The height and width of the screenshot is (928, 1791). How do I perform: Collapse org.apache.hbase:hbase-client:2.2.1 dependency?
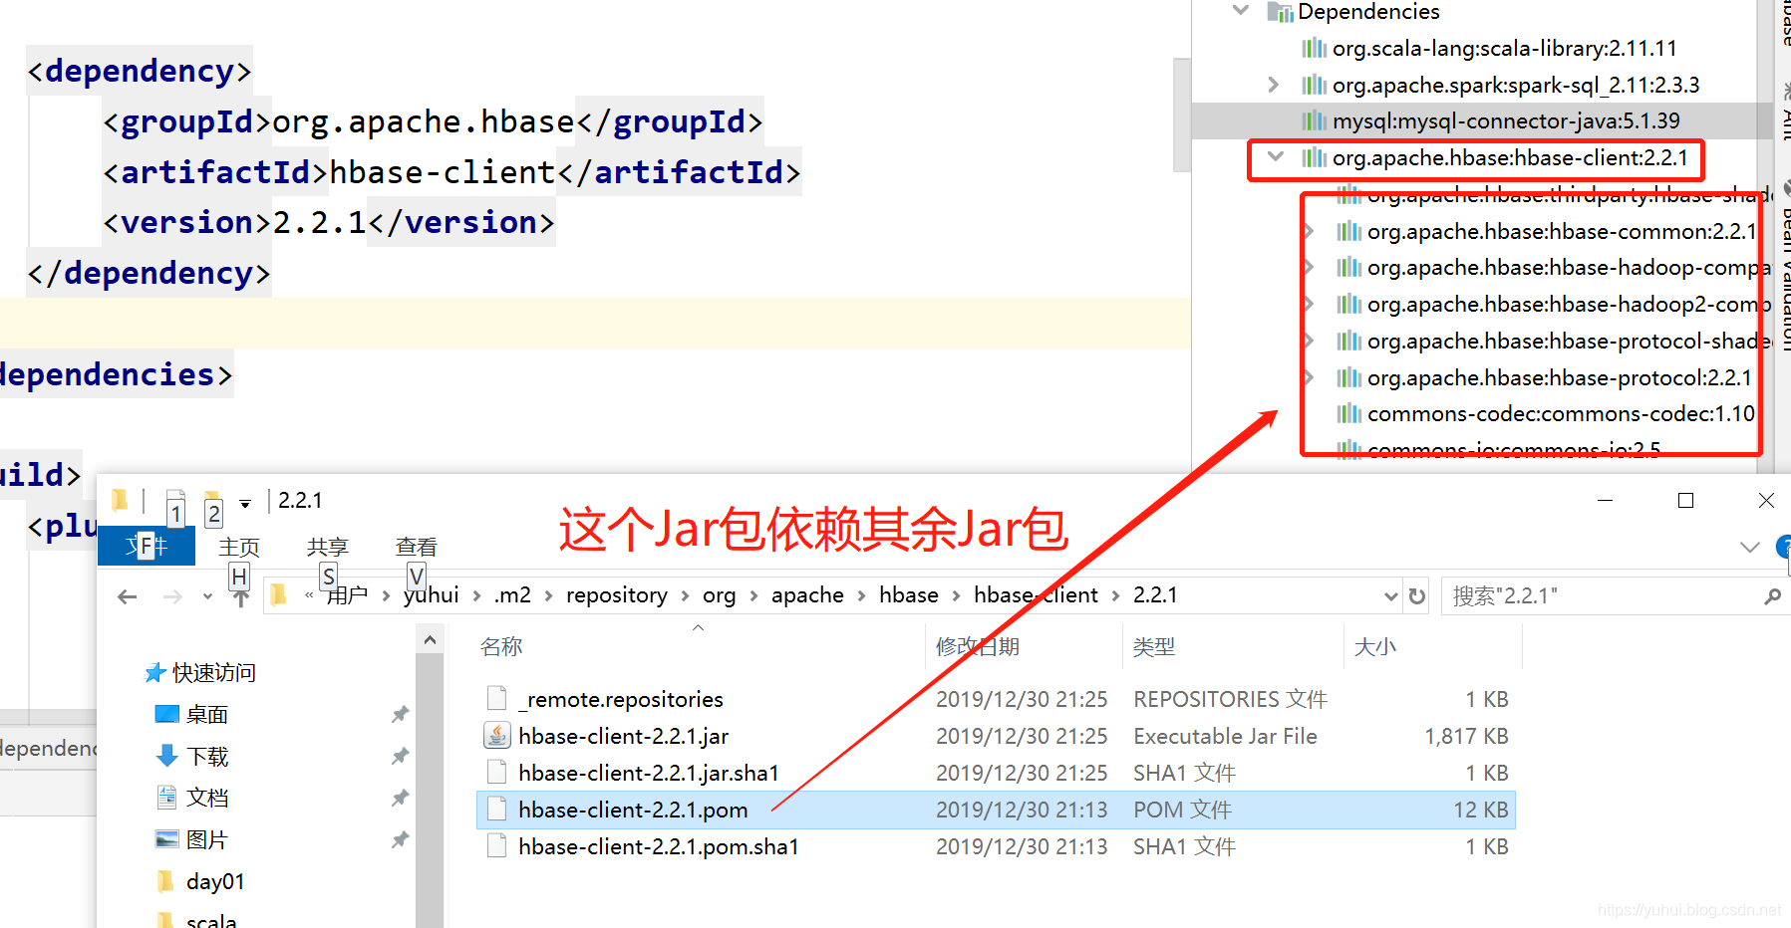click(1275, 157)
